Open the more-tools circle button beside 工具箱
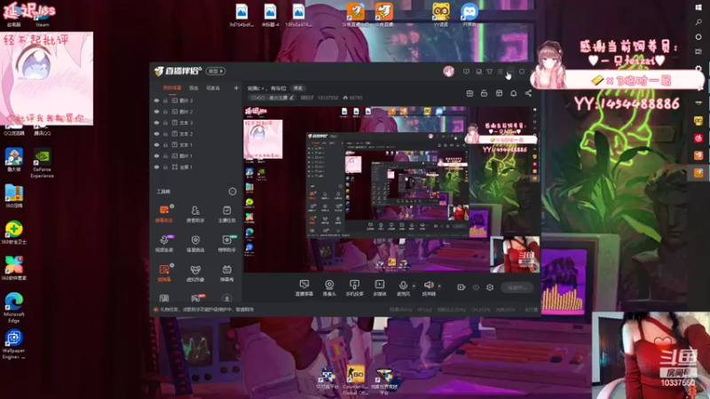 (233, 192)
